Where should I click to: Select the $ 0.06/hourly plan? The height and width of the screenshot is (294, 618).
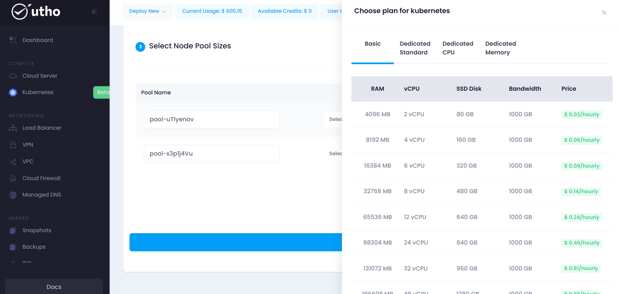coord(582,140)
